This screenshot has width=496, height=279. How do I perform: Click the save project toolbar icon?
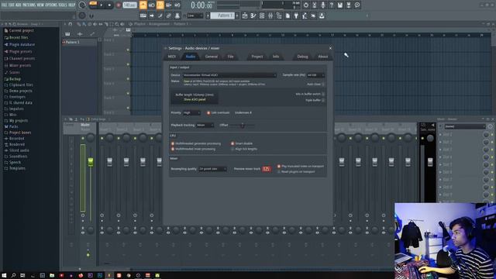coord(340,5)
